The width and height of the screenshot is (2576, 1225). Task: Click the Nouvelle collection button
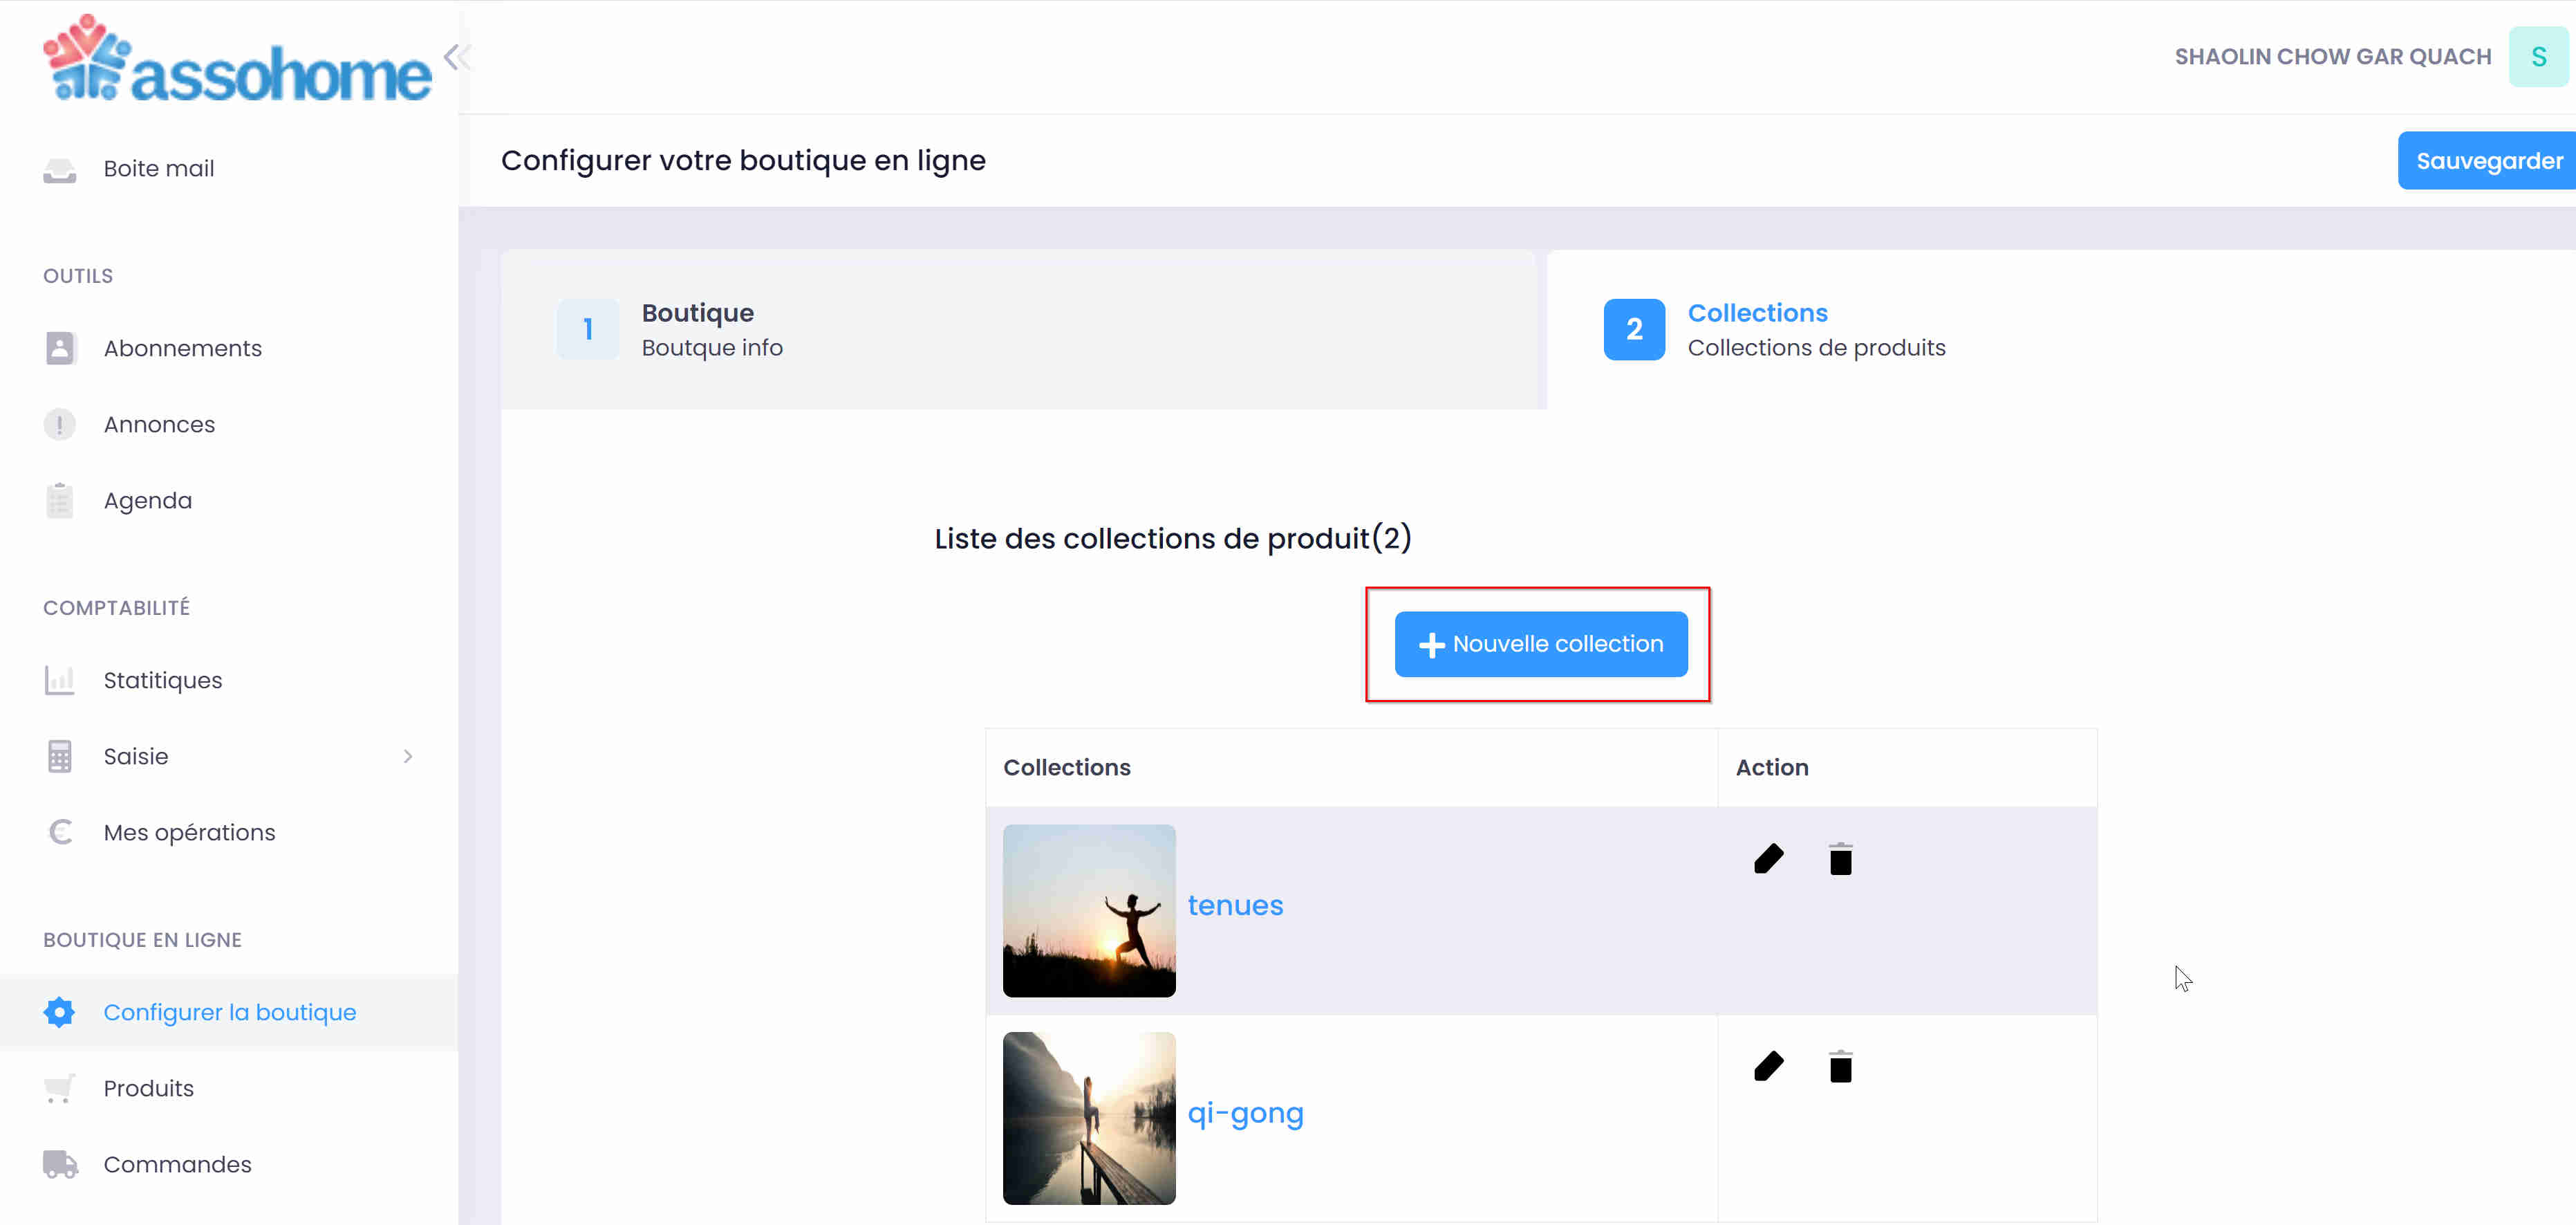[1540, 643]
